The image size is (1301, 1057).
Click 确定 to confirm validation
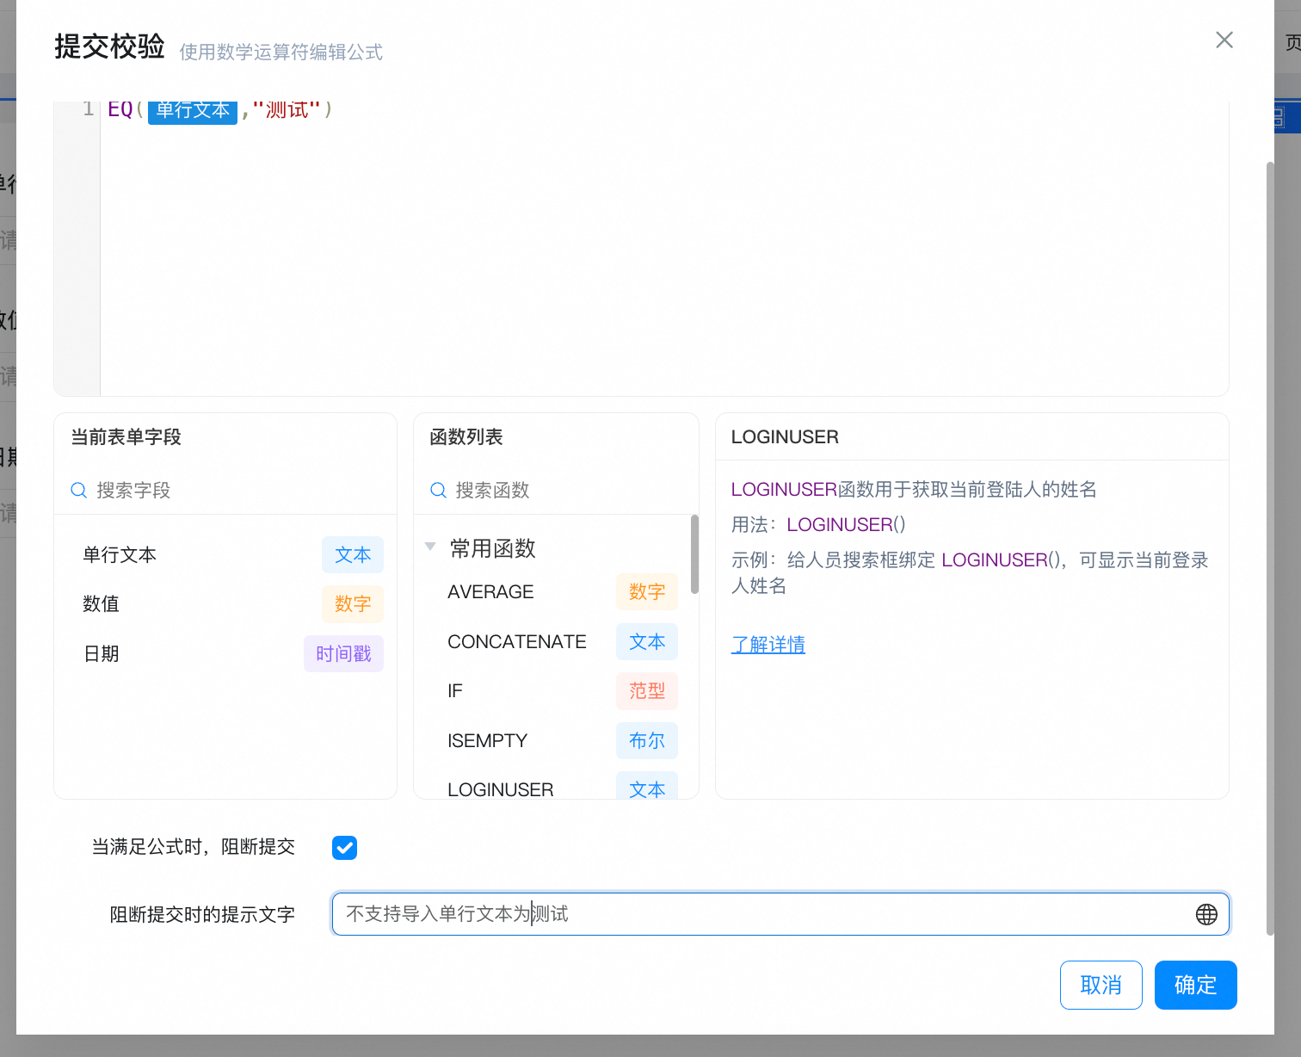[x=1195, y=985]
